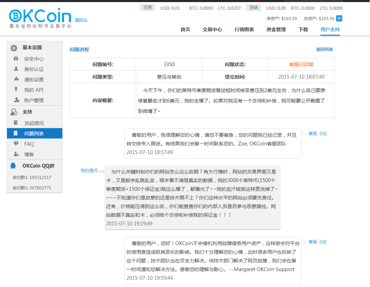
Task: Open the 基本设置 gear icon
Action: click(14, 47)
